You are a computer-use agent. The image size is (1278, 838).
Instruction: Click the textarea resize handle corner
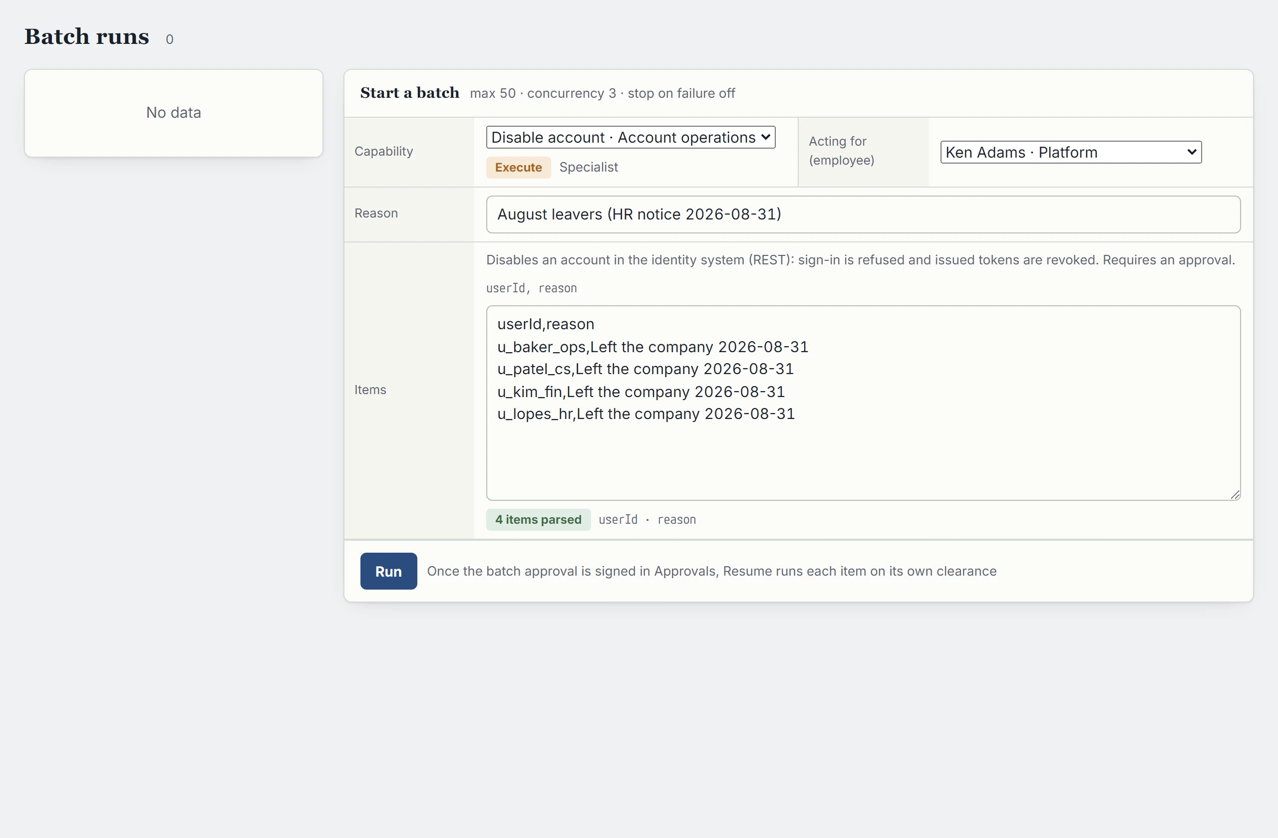[1235, 495]
